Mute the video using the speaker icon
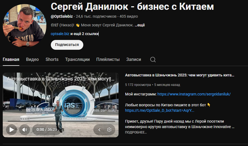The width and height of the screenshot is (248, 146). coord(25,129)
